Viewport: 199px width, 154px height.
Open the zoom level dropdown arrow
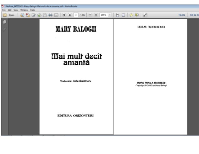(110, 15)
